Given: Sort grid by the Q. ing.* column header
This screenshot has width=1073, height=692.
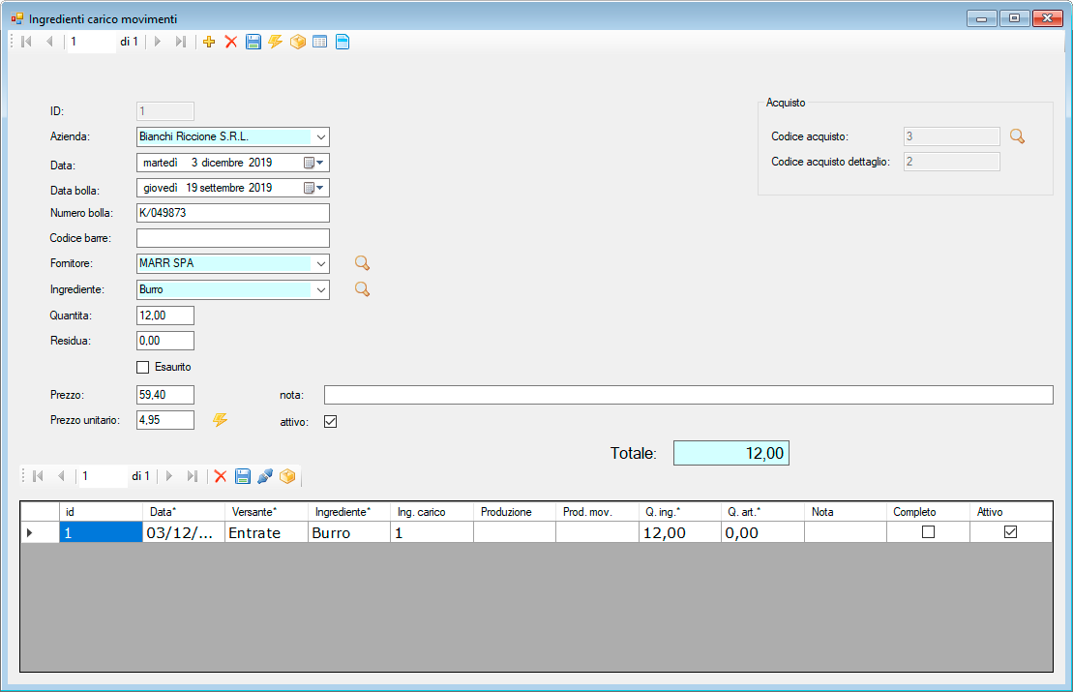Looking at the screenshot, I should point(680,512).
